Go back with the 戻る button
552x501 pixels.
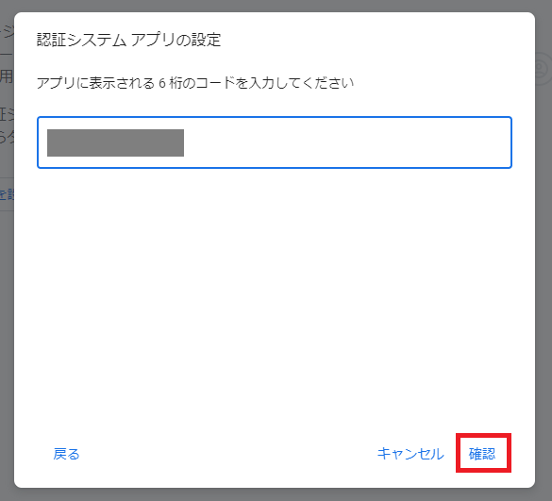(x=66, y=454)
